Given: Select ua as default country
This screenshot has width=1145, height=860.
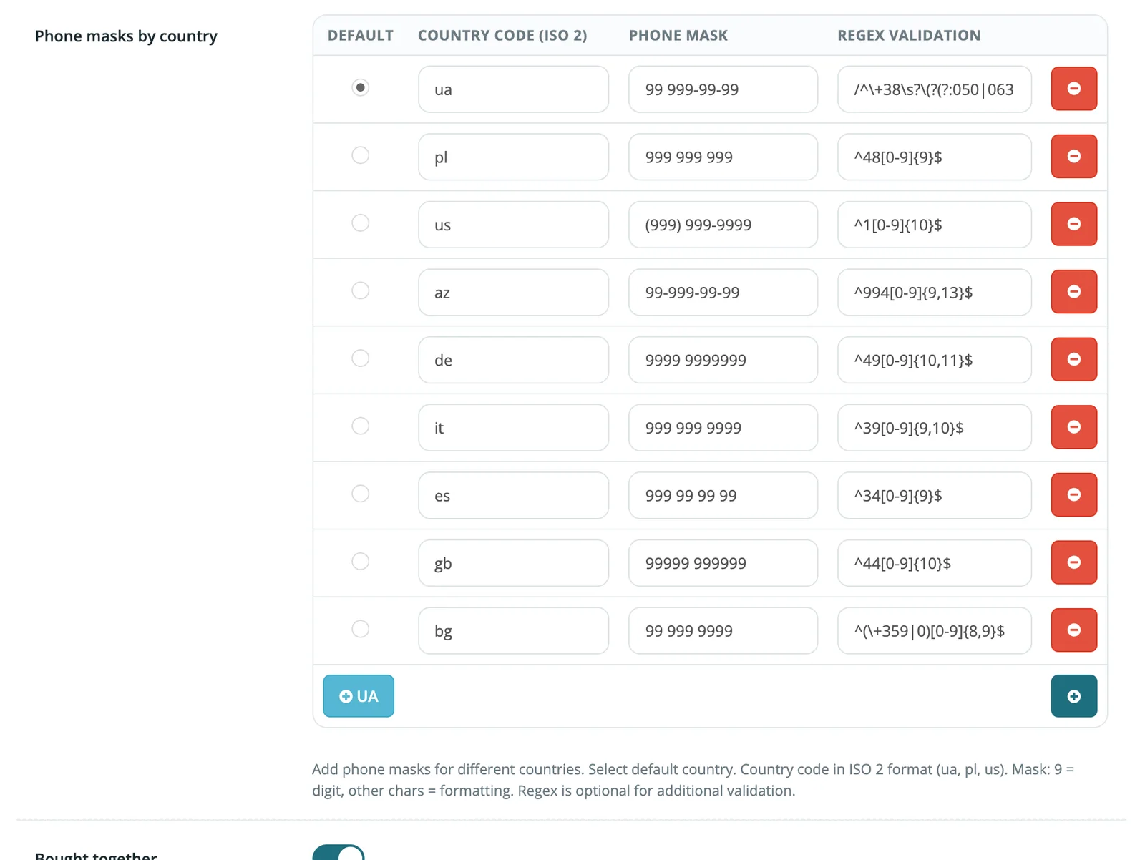Looking at the screenshot, I should point(361,87).
